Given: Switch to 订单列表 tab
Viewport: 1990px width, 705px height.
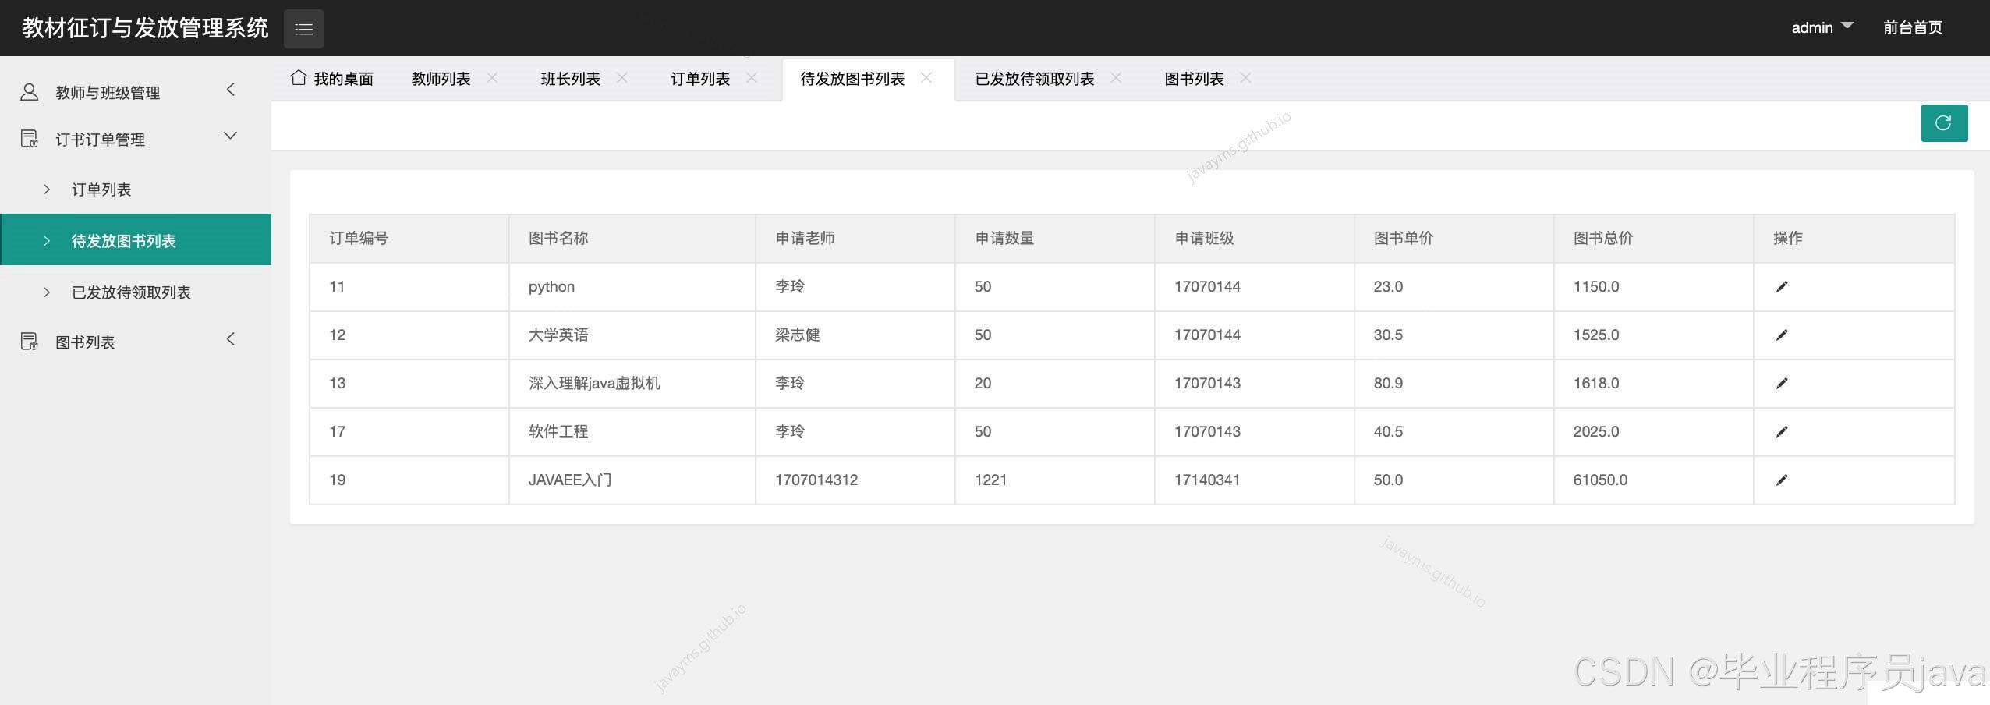Looking at the screenshot, I should click(700, 79).
